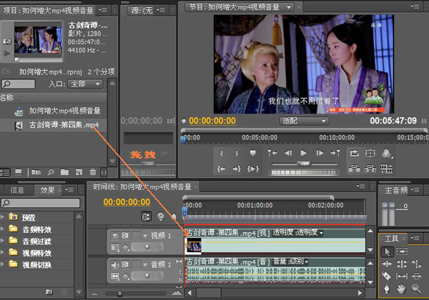
Task: Select the Hand tool
Action: coord(402,289)
